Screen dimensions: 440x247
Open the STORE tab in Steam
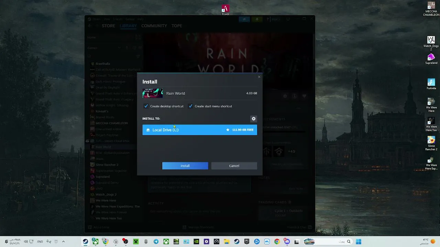[108, 26]
